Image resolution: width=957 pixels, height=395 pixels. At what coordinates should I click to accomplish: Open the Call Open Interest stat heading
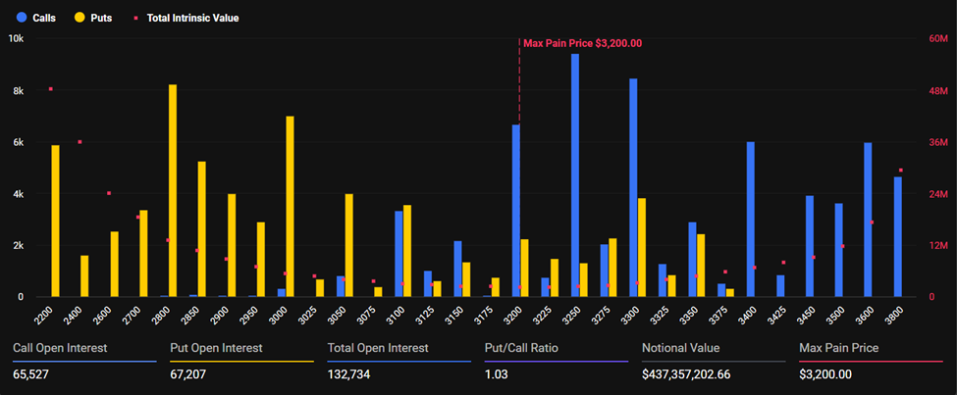[x=60, y=348]
